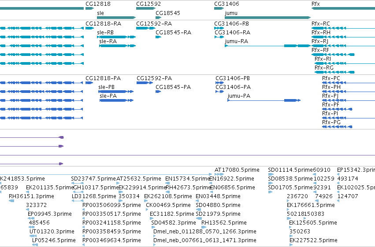Select the Rfx-RJ transcript label
The width and height of the screenshot is (375, 247).
tap(320, 41)
